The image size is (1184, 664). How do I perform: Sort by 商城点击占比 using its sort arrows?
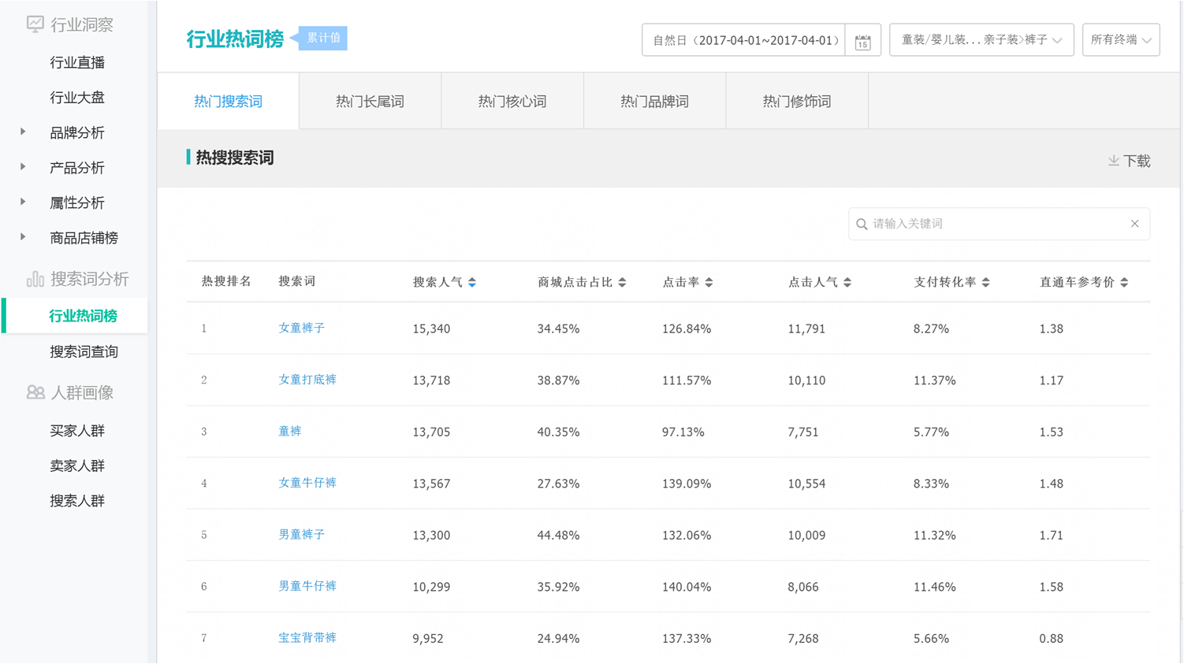click(622, 282)
